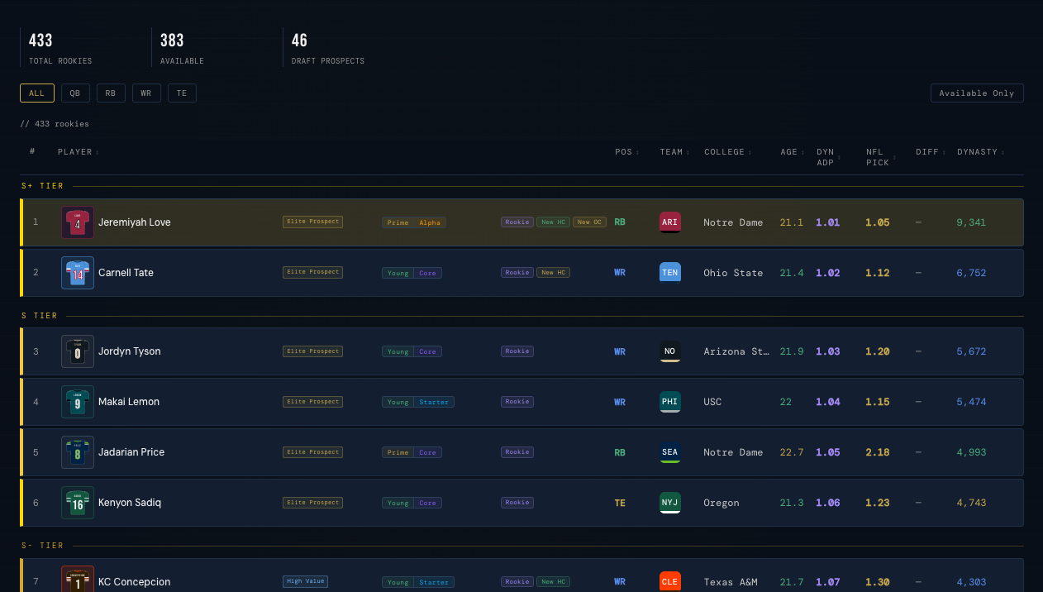Click the Ohio State college cell
This screenshot has height=592, width=1043.
[x=733, y=273]
